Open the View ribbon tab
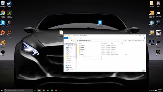Image resolution: width=163 pixels, height=92 pixels. (80, 38)
